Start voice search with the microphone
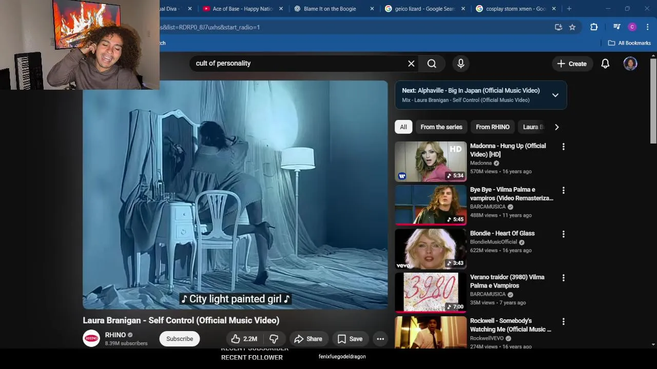The width and height of the screenshot is (657, 369). 461,64
